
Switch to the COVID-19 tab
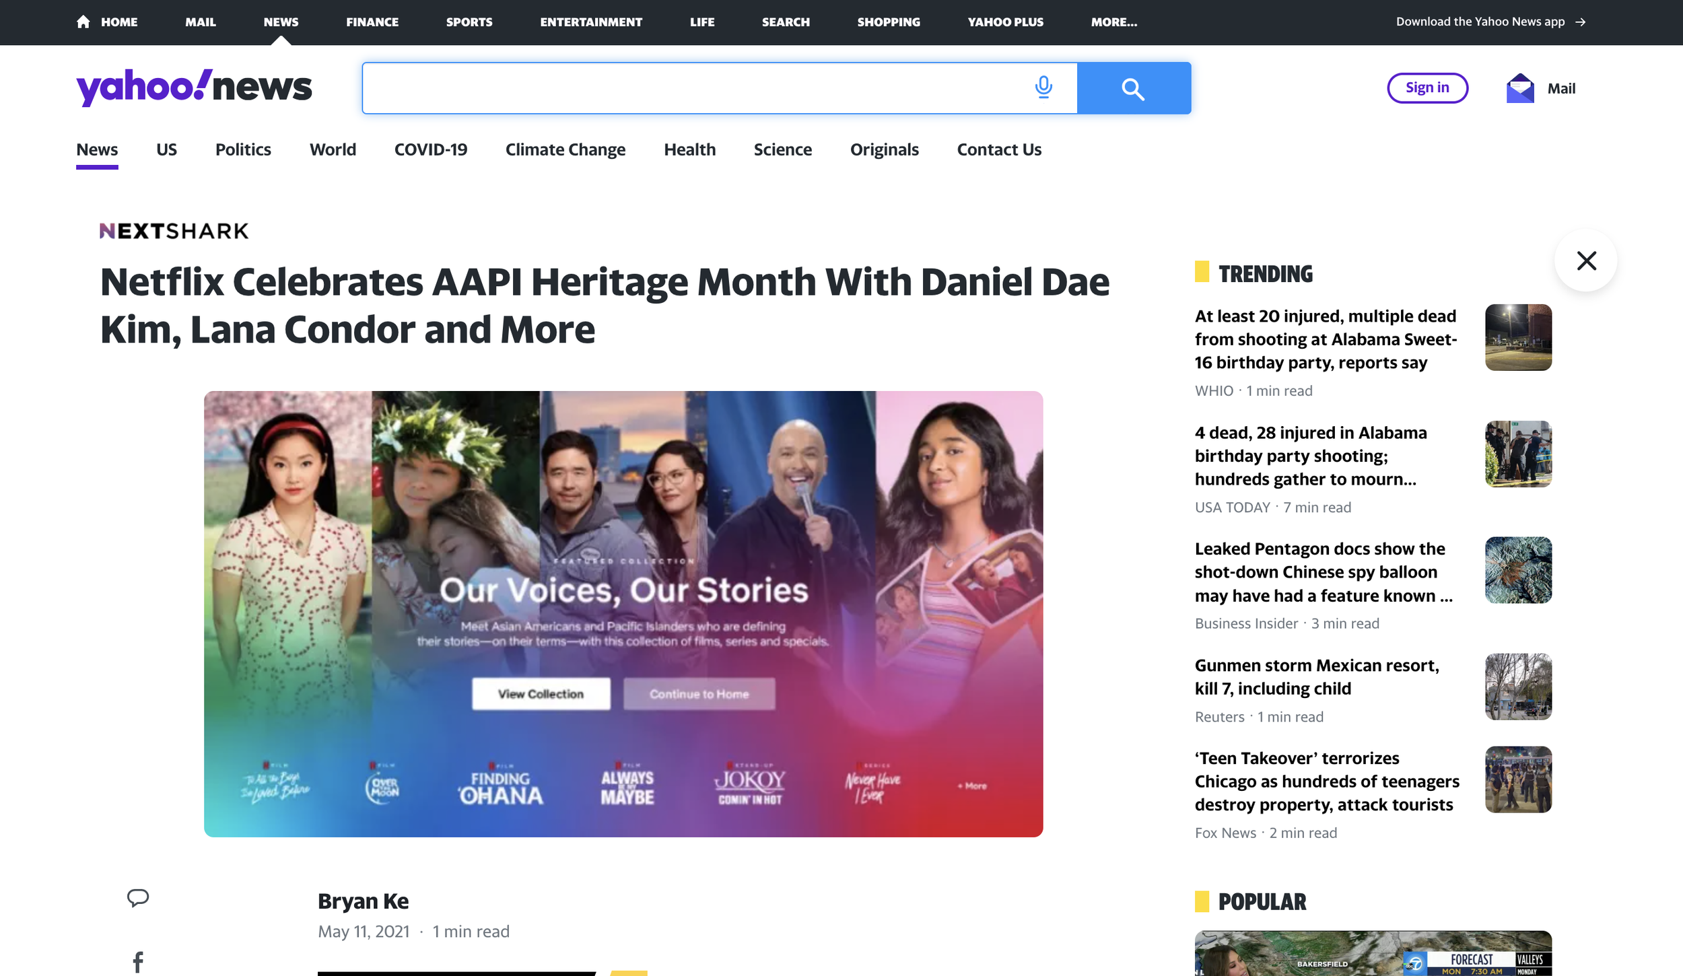[431, 149]
